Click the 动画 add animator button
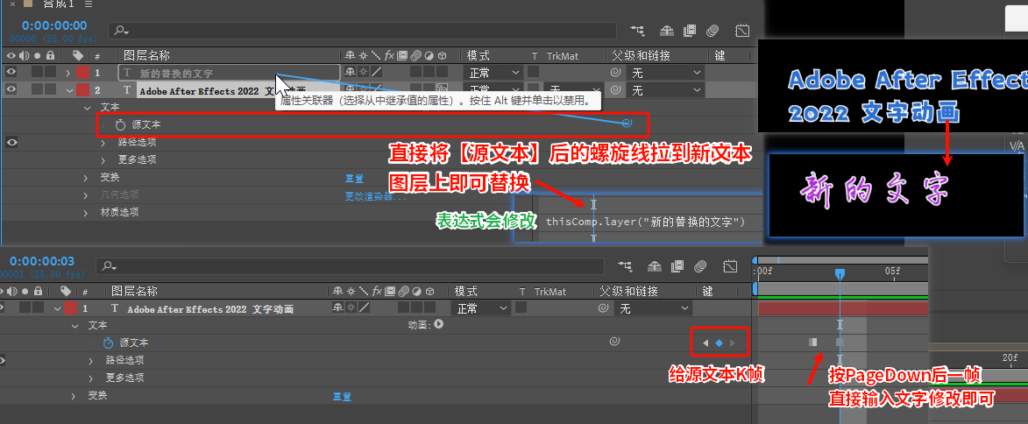The width and height of the screenshot is (1028, 424). pos(438,324)
